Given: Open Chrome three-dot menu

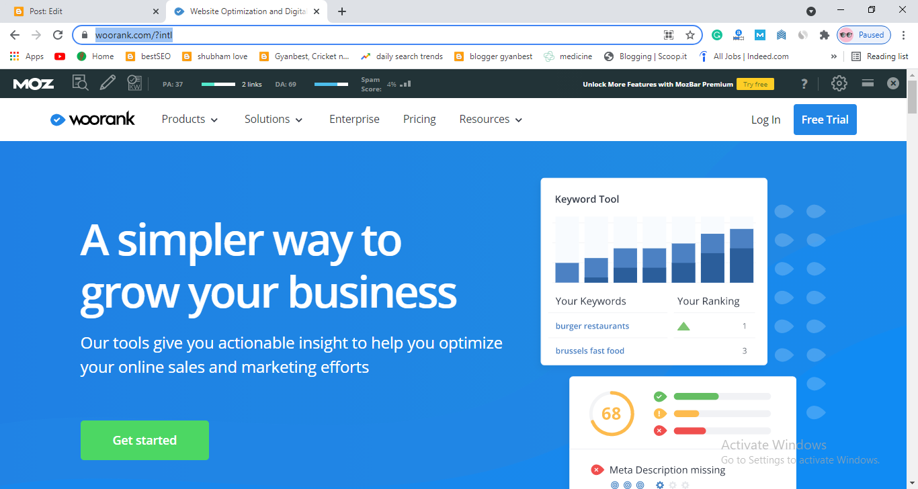Looking at the screenshot, I should coord(904,35).
